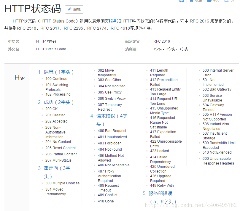View the 423 Locked entry
The width and height of the screenshot is (240, 211).
pos(160,151)
